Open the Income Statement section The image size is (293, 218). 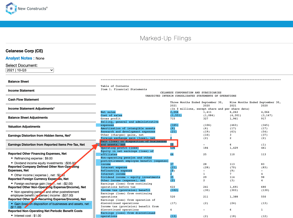[x=51, y=91]
